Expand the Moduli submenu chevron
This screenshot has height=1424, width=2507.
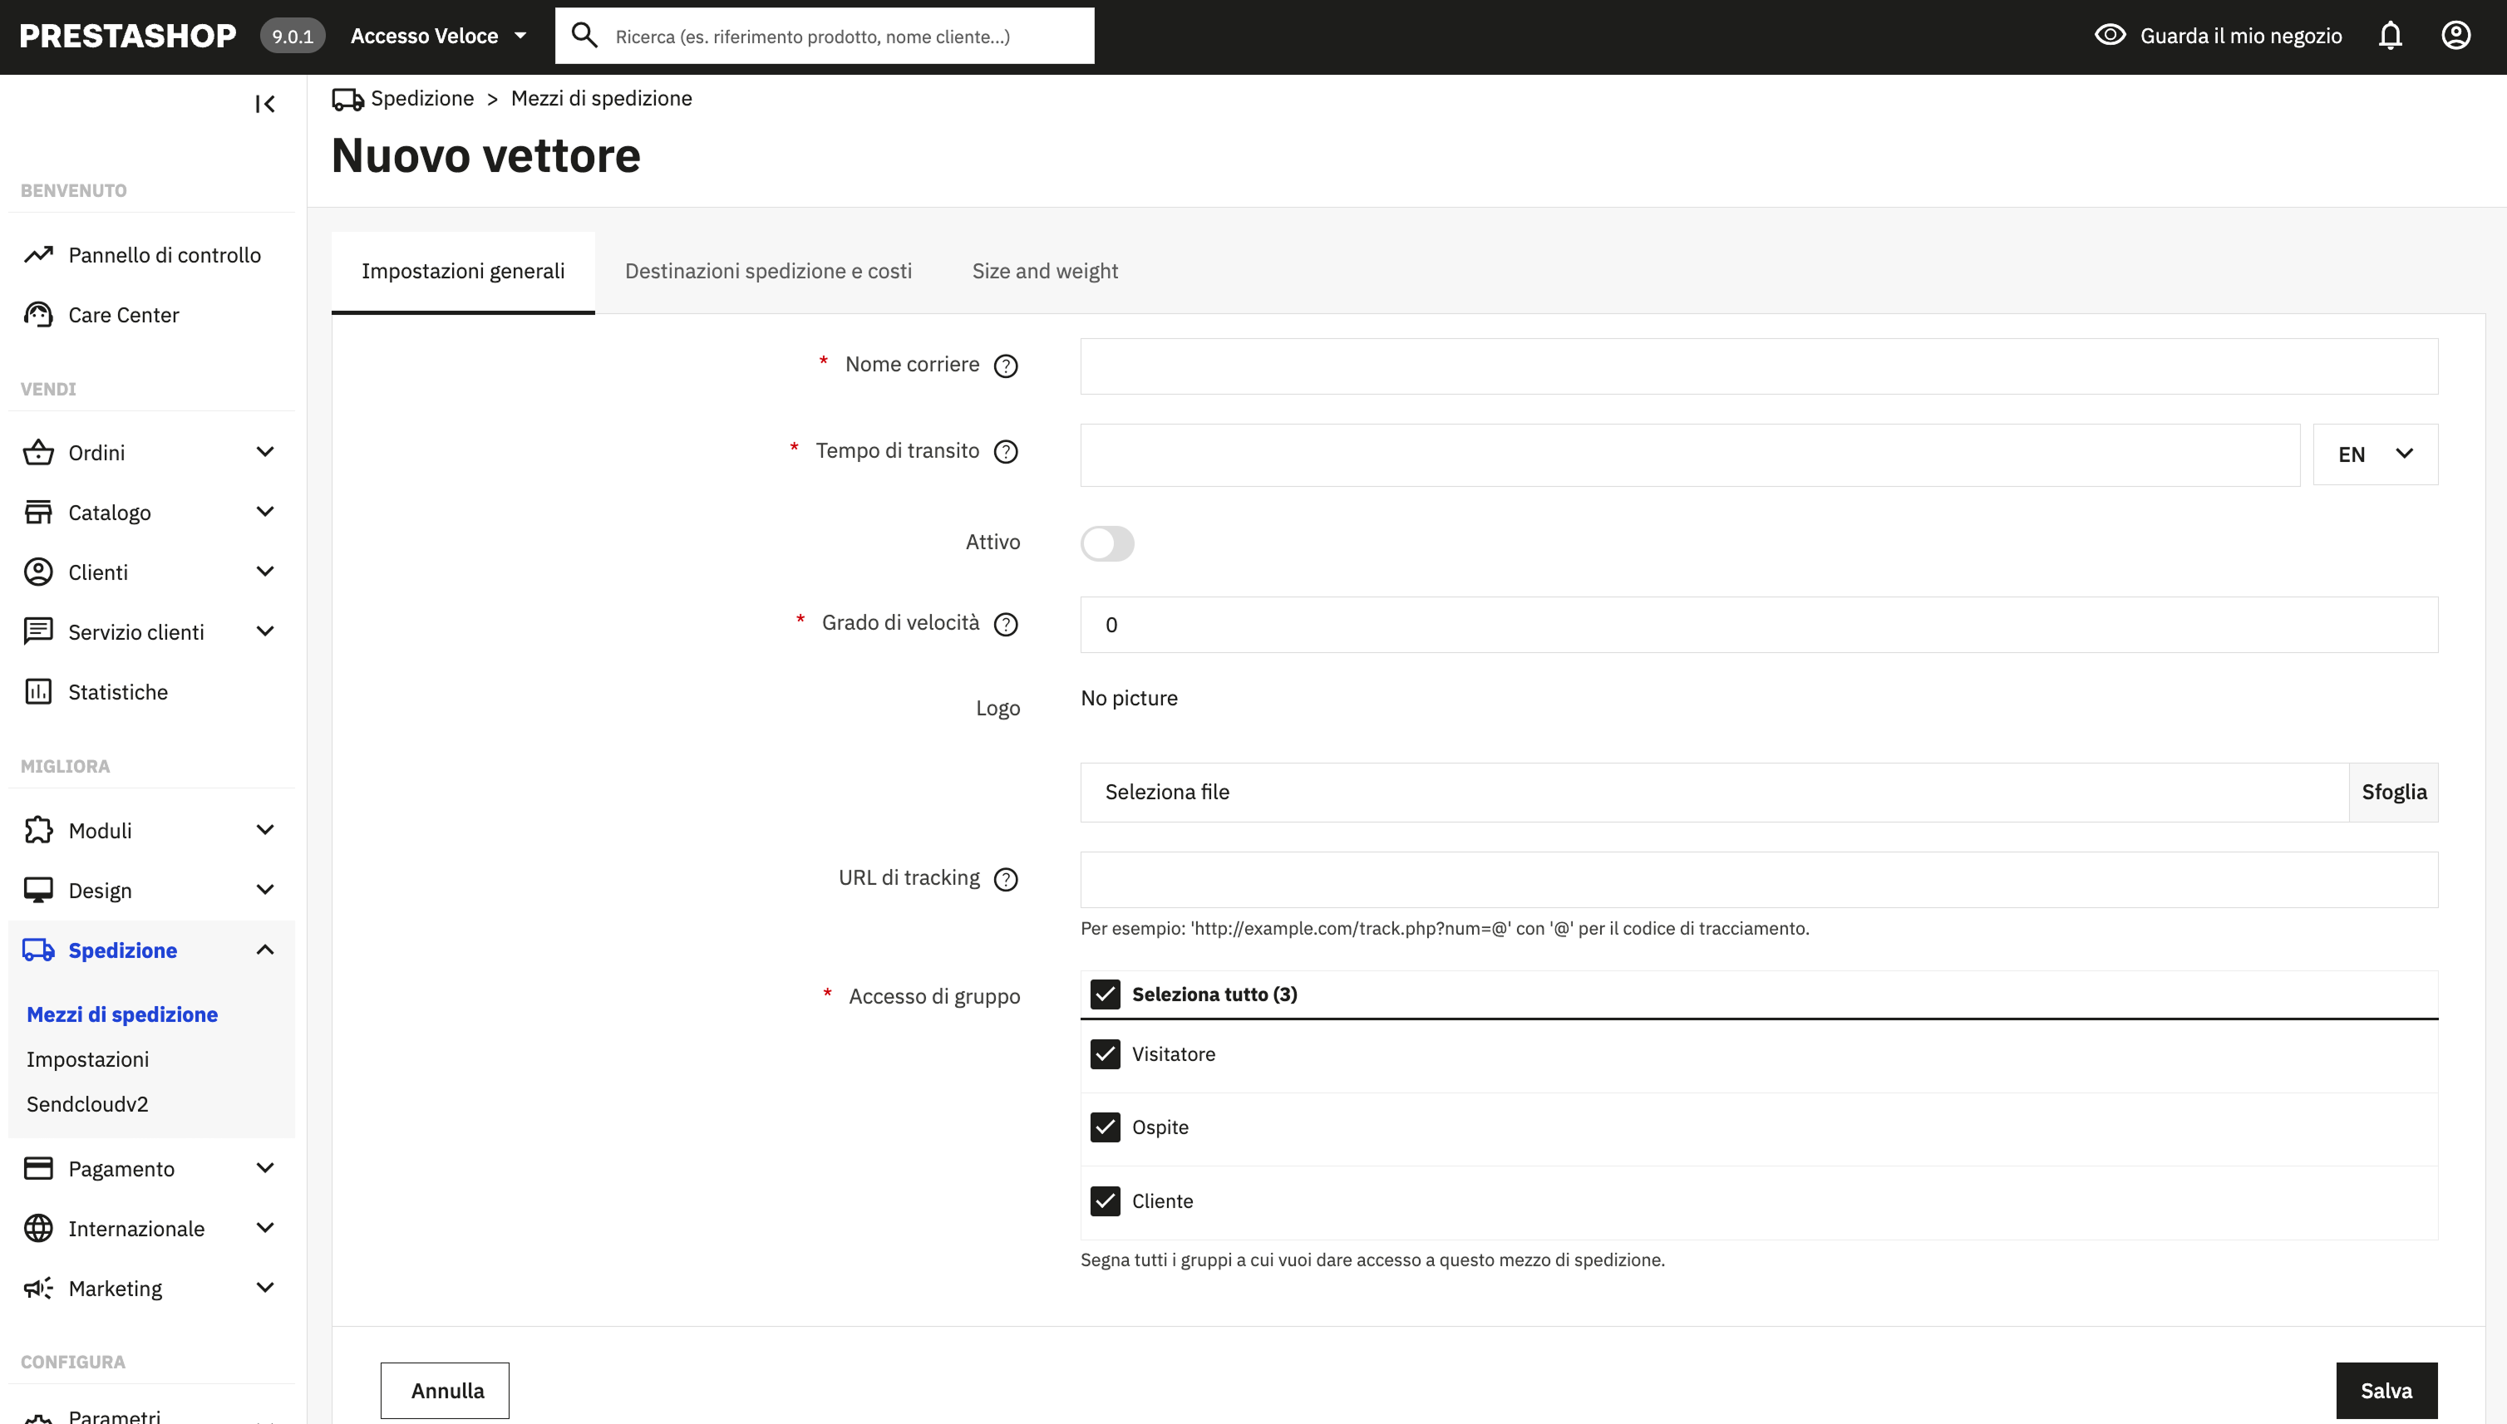click(x=264, y=829)
